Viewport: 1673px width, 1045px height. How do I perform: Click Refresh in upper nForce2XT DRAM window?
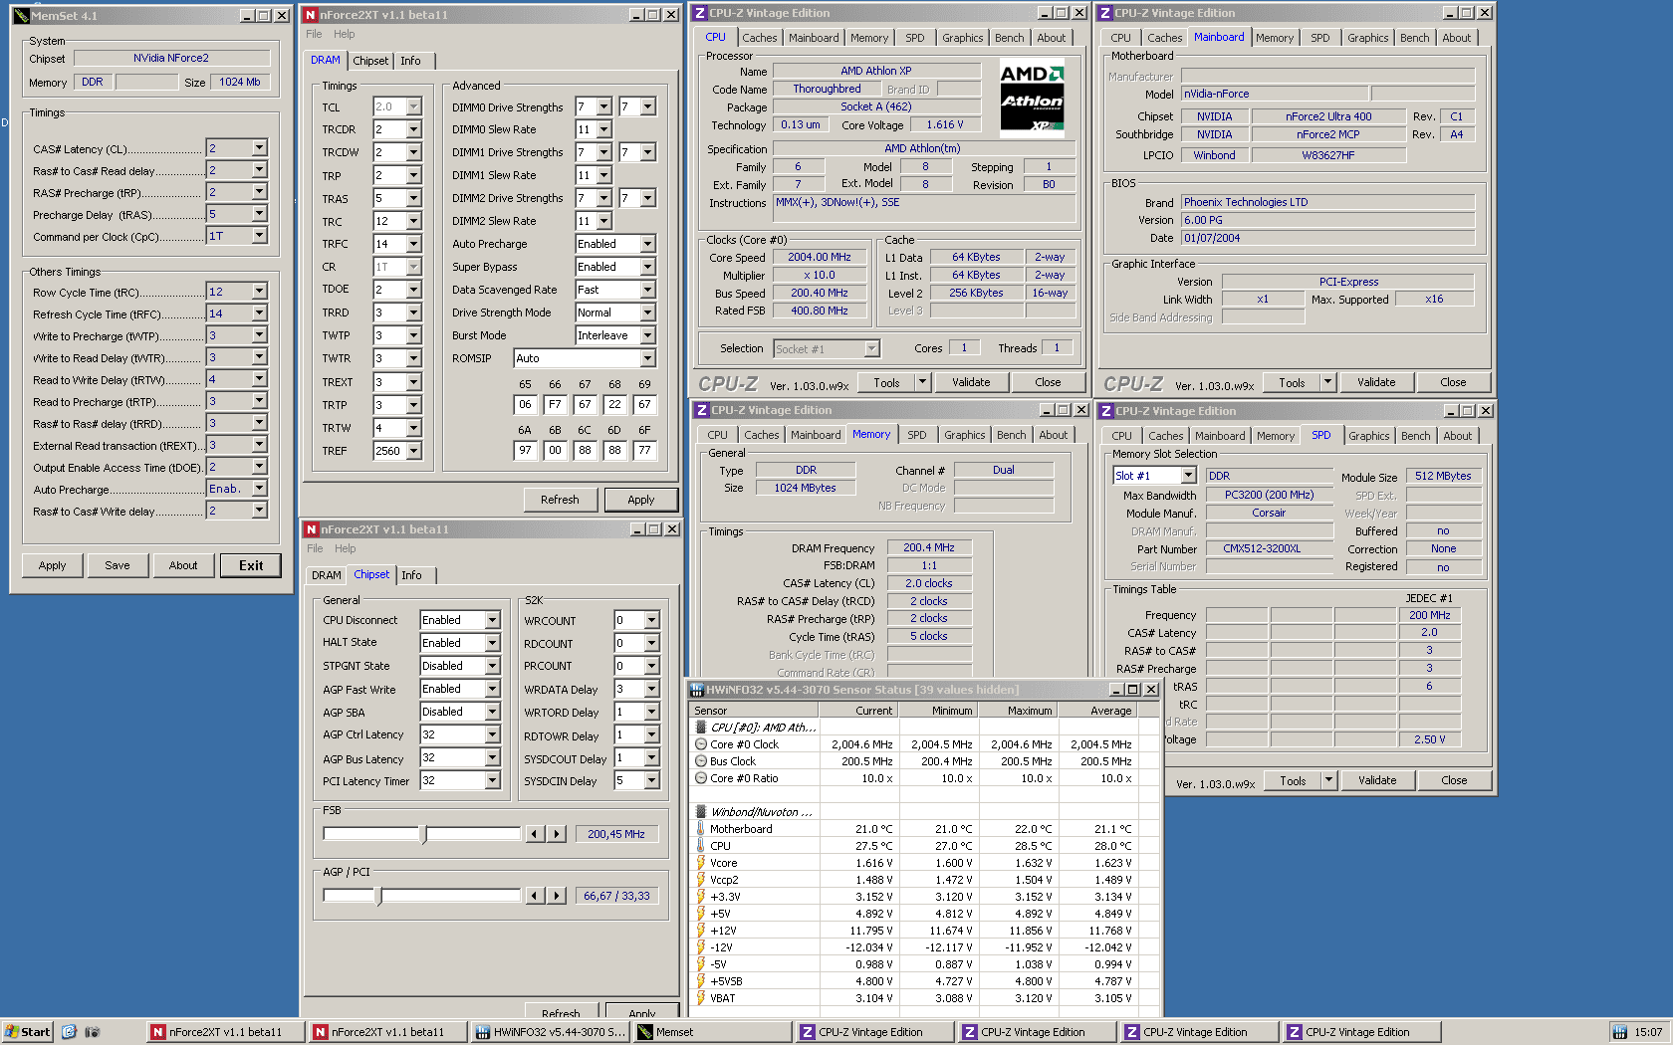pos(560,500)
